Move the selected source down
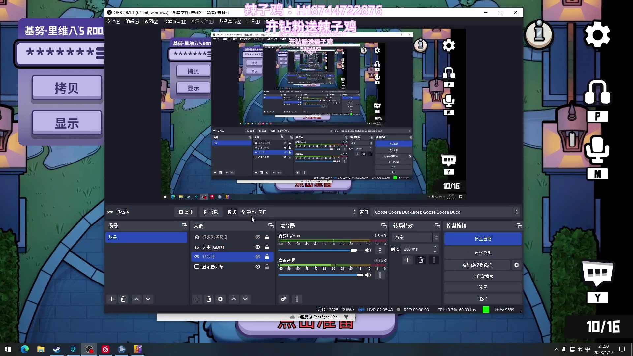The image size is (633, 356). click(x=245, y=299)
